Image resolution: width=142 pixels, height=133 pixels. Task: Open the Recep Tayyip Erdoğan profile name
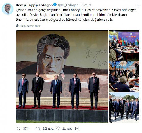click(34, 5)
